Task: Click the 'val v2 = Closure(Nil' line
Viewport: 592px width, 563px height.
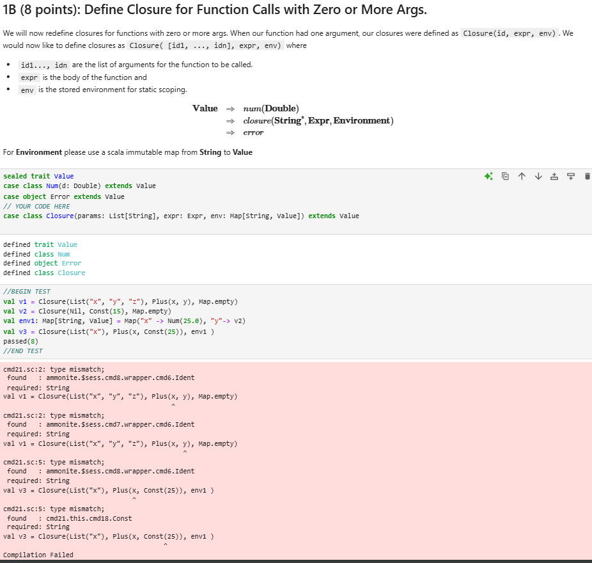Action: [87, 311]
